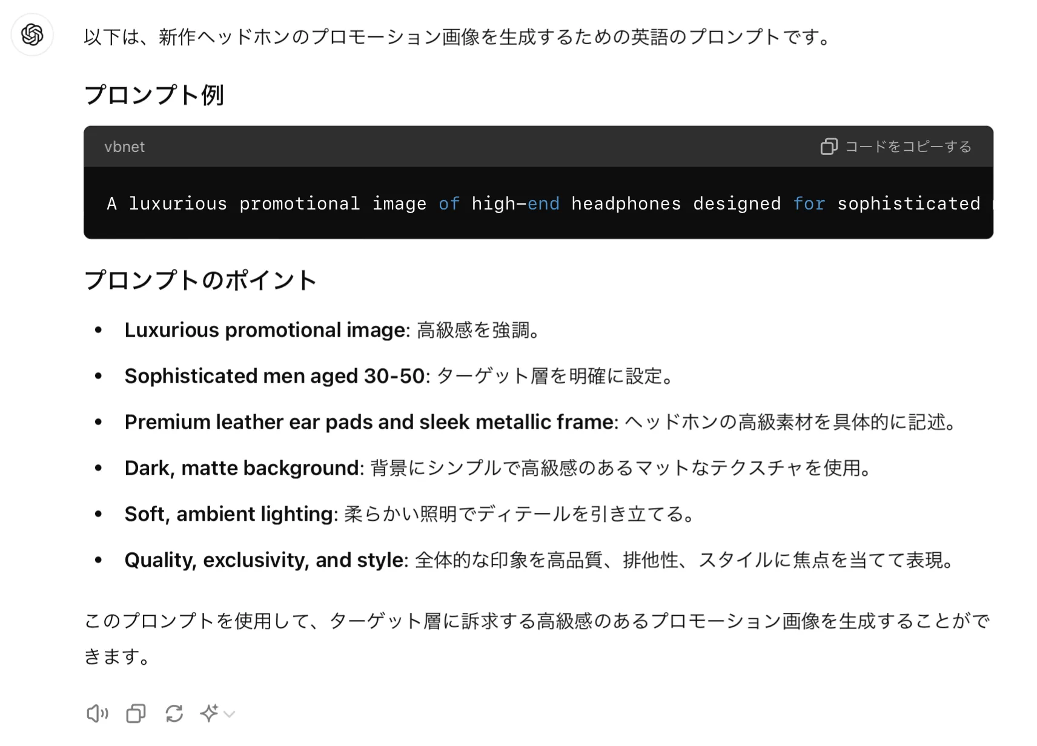The height and width of the screenshot is (746, 1037).
Task: Copy the response with the copy icon below
Action: pos(136,713)
